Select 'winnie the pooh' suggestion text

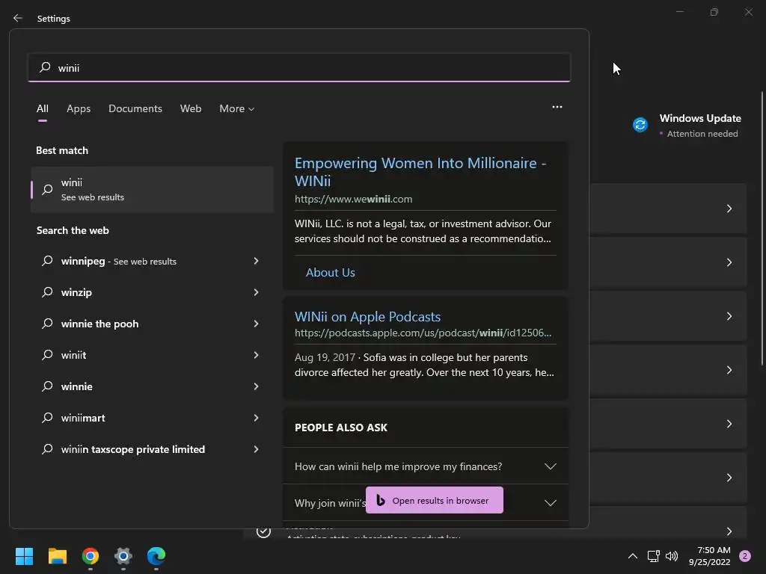(x=99, y=324)
